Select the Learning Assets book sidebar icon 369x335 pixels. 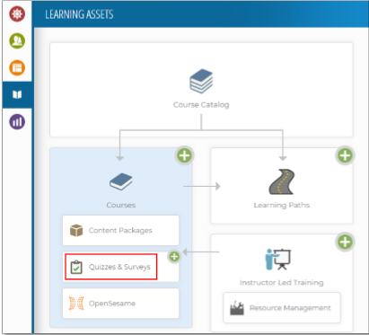17,94
